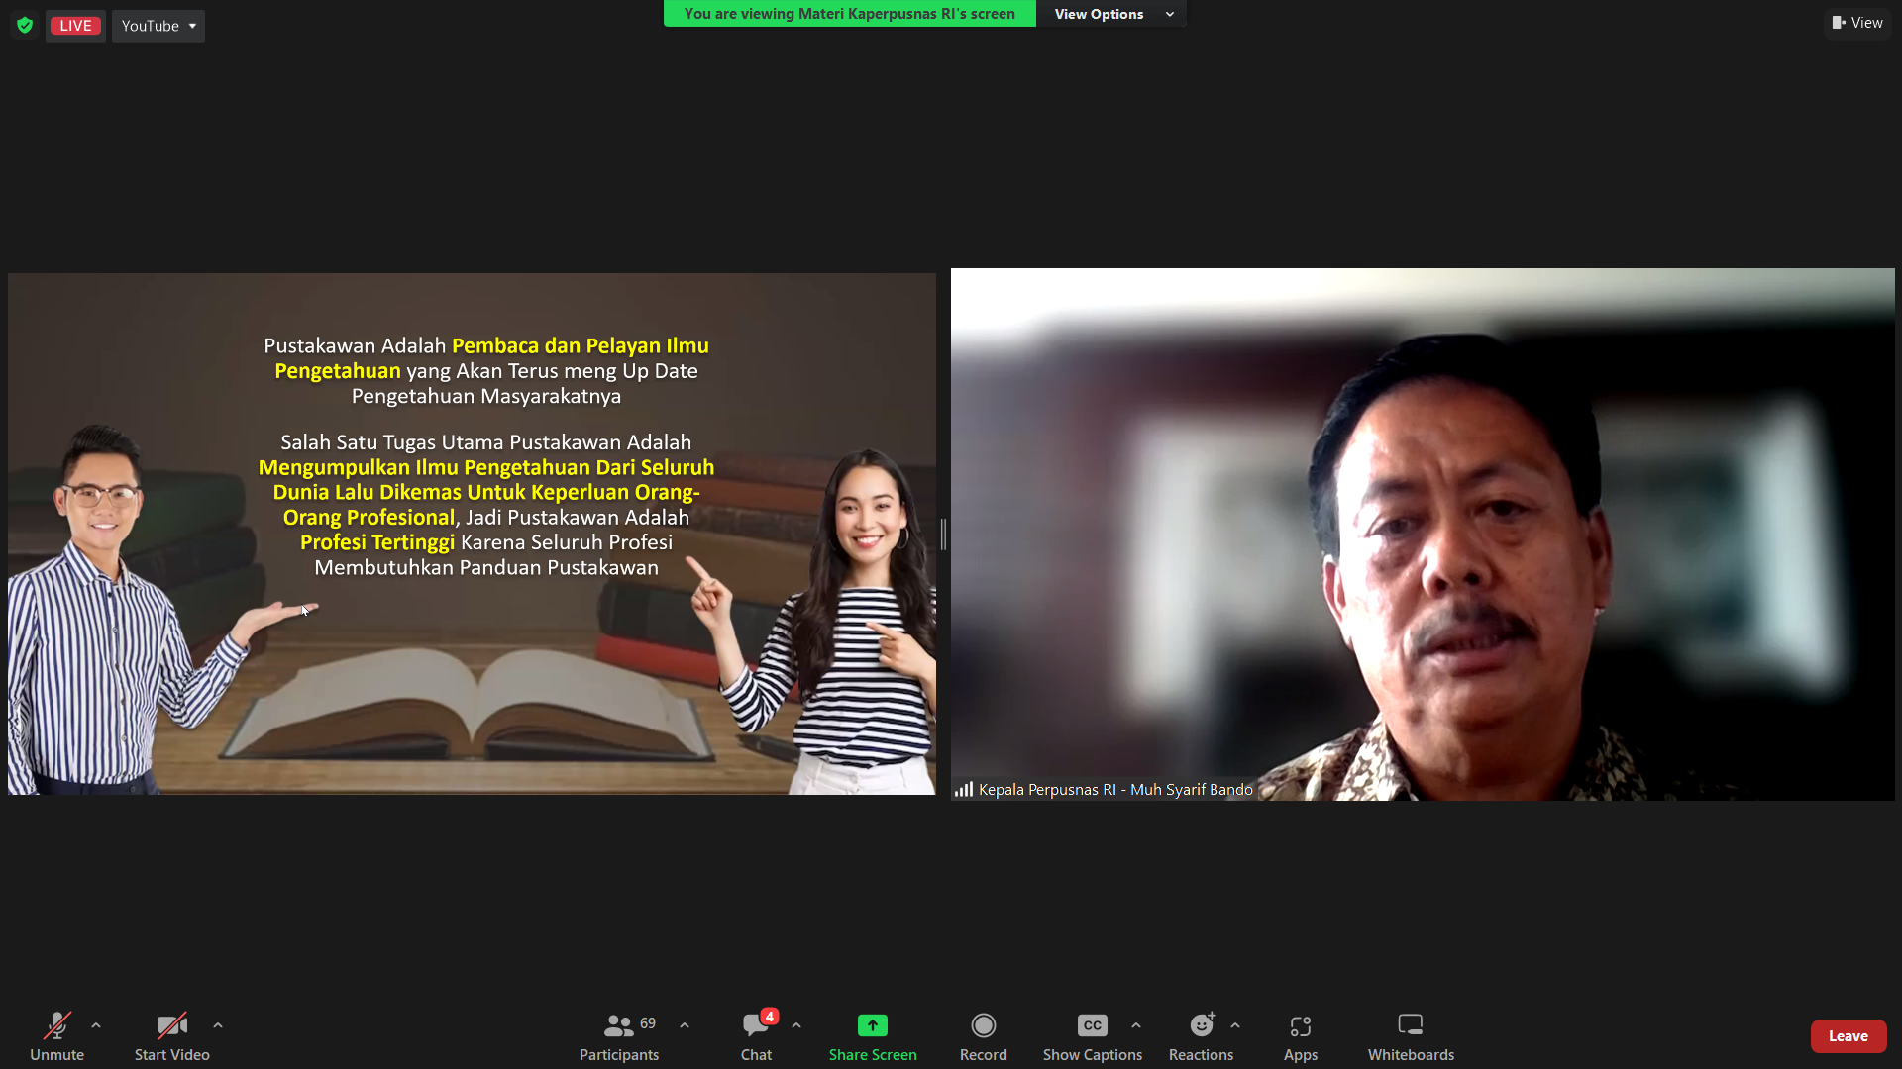The width and height of the screenshot is (1902, 1069).
Task: Open the Chat panel with 4 unread
Action: [x=757, y=1025]
